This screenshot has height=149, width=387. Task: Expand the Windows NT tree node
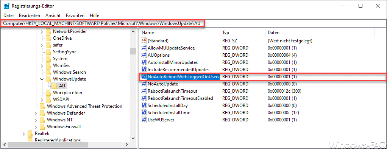(36, 120)
